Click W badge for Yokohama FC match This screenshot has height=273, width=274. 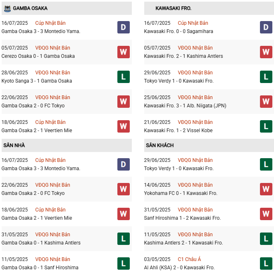coord(266,189)
